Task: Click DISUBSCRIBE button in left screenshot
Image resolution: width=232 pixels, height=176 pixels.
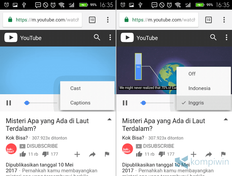Action: coord(39,146)
